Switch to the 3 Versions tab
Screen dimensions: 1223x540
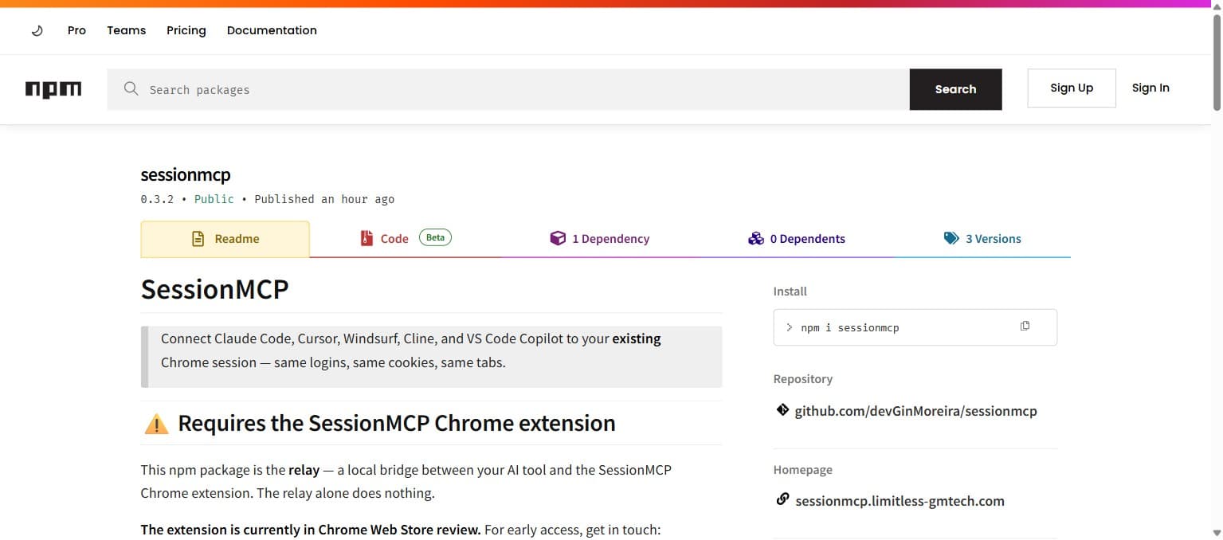click(x=994, y=238)
